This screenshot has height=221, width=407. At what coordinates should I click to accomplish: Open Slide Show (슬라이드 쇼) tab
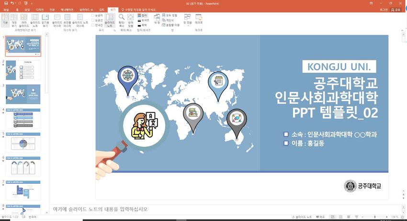(86, 10)
